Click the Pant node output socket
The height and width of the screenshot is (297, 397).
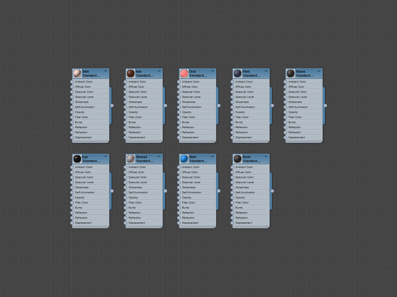pyautogui.click(x=272, y=106)
